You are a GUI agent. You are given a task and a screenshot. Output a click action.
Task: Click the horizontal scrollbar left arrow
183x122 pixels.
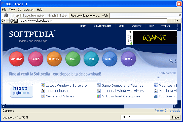click(4, 106)
